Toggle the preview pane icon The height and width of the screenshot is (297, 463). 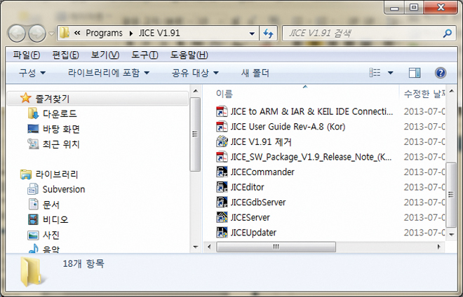click(415, 73)
